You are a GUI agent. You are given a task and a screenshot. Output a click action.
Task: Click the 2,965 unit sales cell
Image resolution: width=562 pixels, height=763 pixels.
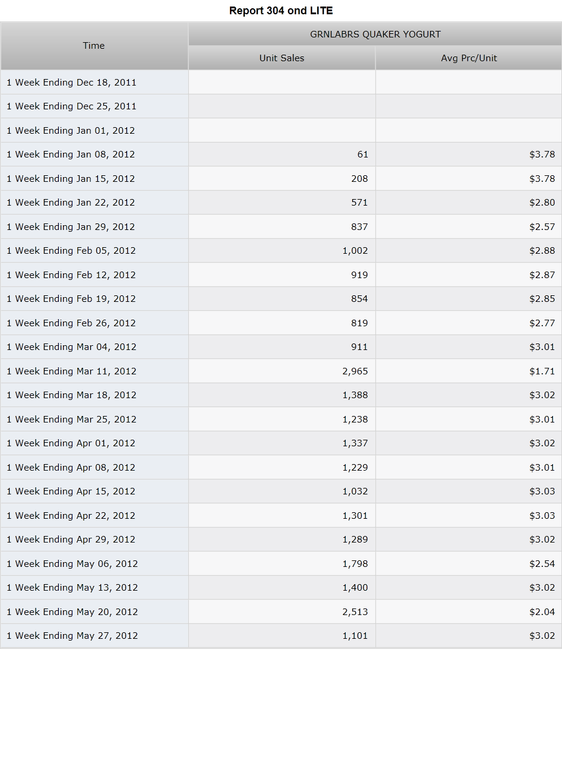pyautogui.click(x=282, y=371)
